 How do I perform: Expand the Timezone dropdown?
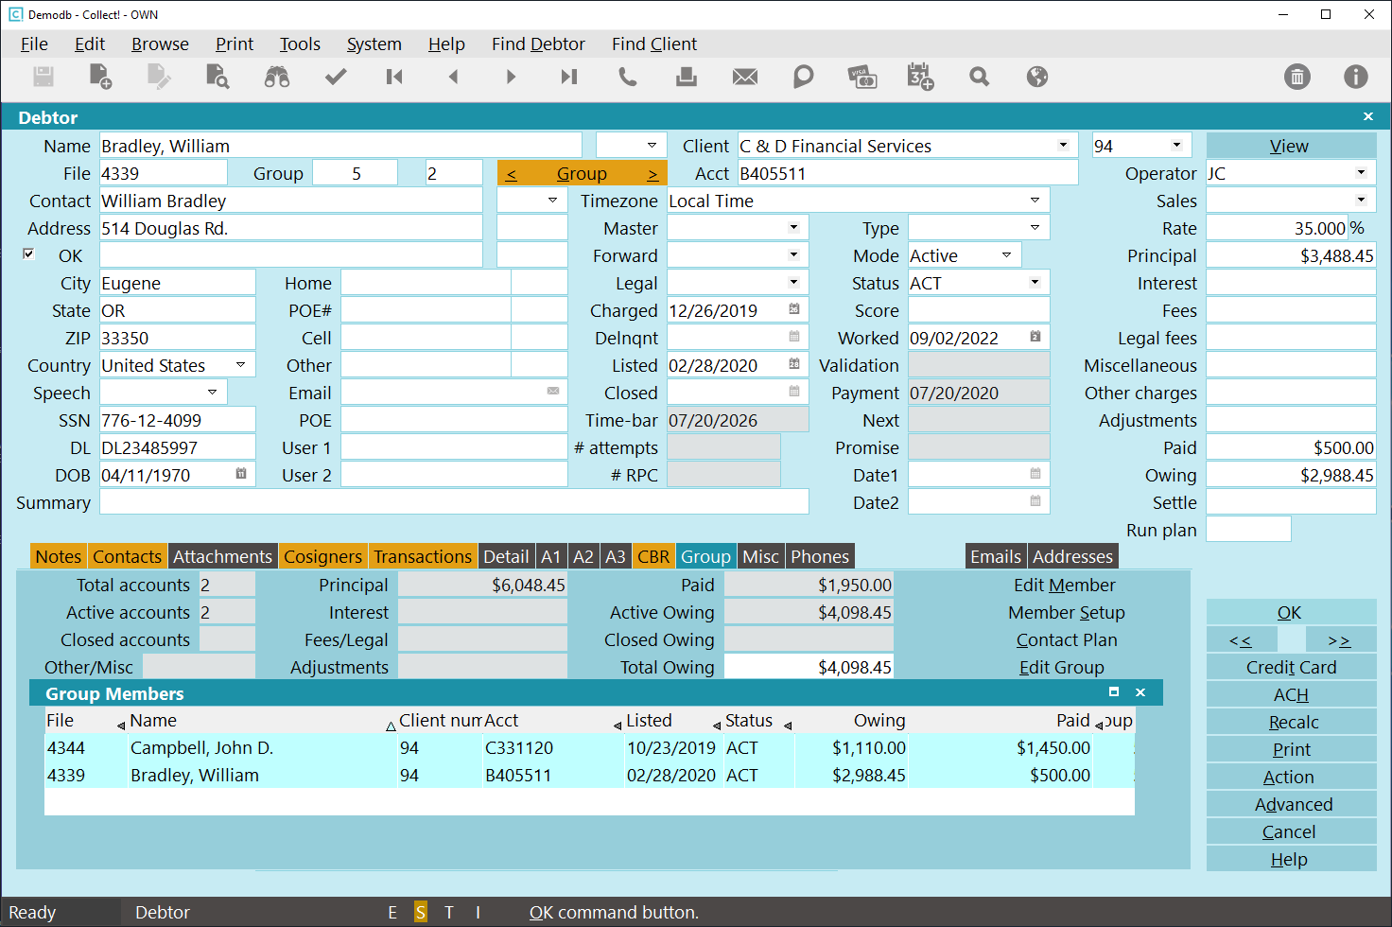[x=1035, y=200]
